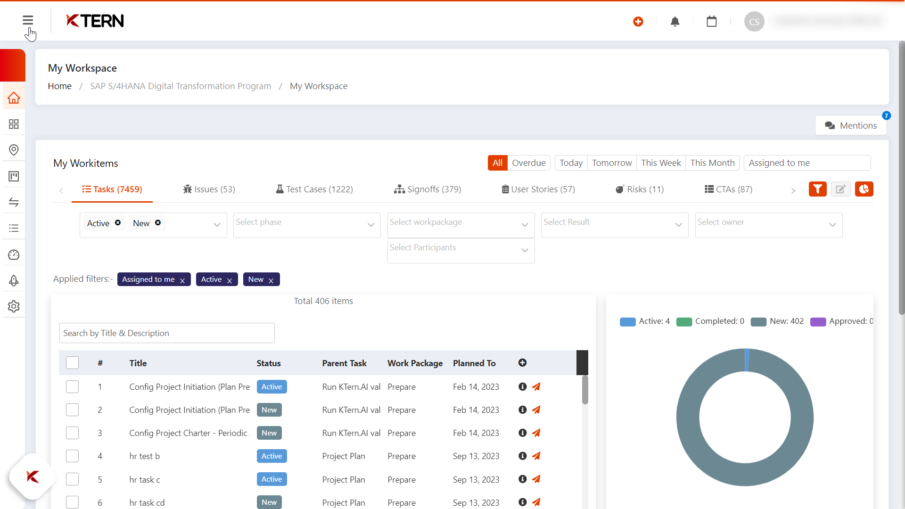Toggle the pie chart view button
Viewport: 905px width, 509px height.
[864, 189]
